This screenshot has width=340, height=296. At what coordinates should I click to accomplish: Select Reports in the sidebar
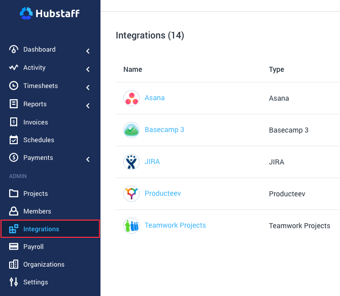(x=35, y=104)
